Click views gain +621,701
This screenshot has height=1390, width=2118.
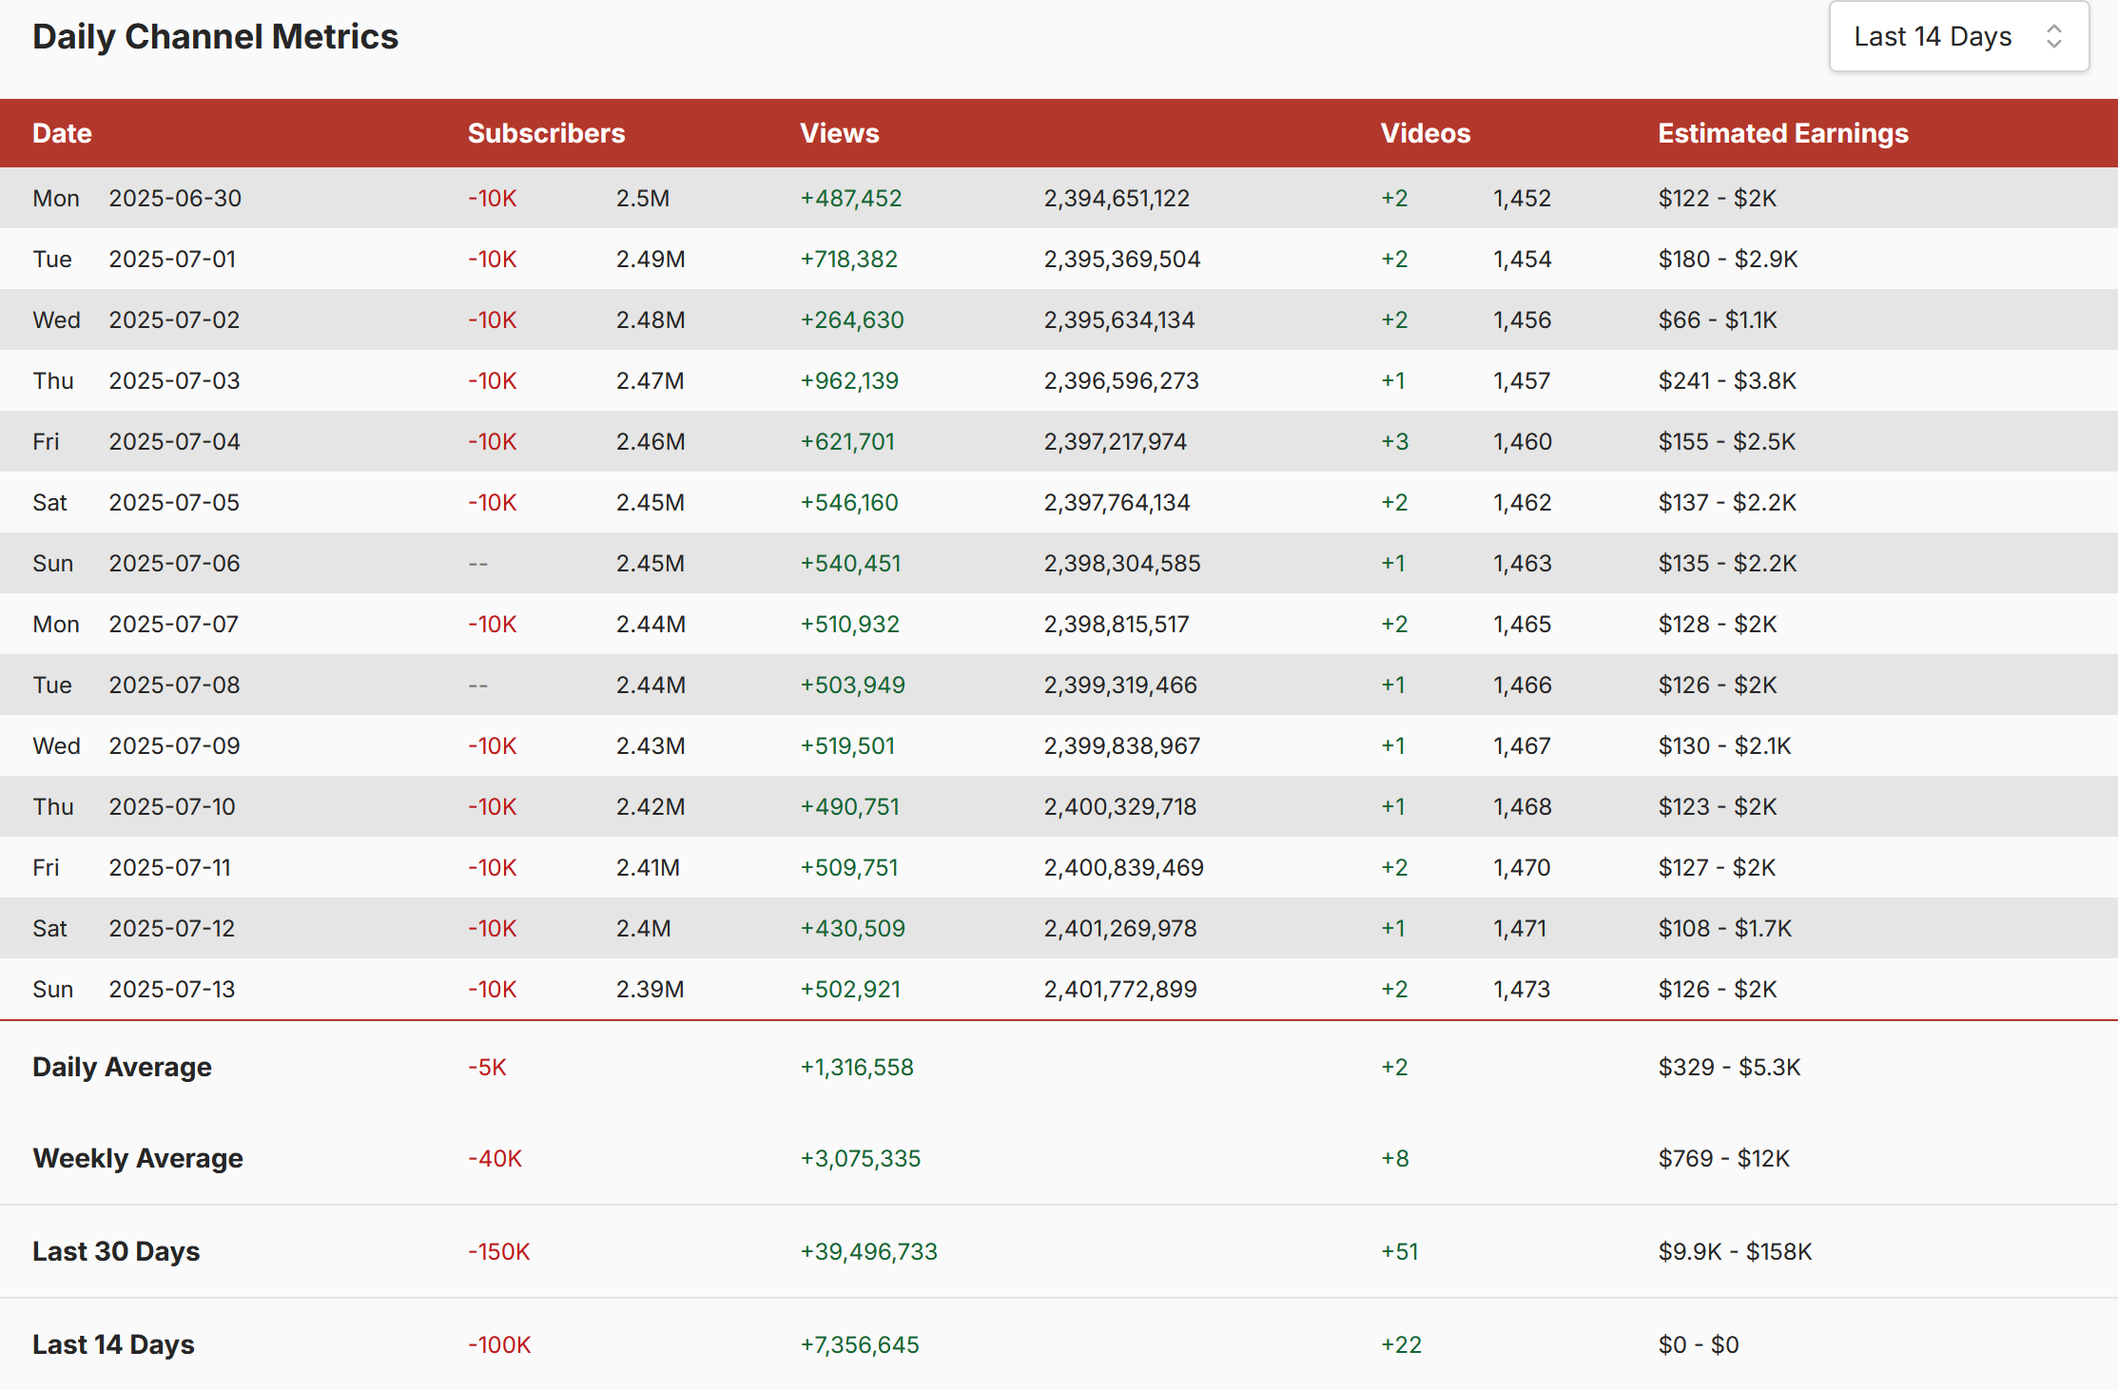(846, 441)
